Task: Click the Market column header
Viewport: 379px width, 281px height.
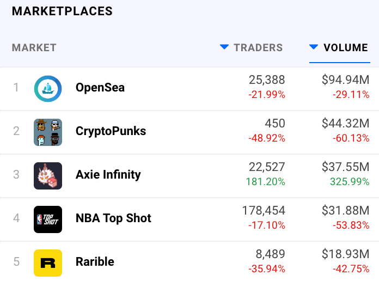Action: point(34,48)
